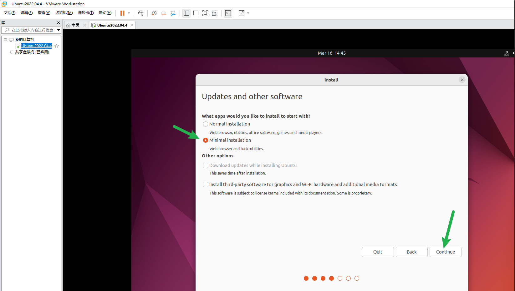The height and width of the screenshot is (291, 515).
Task: Open the network icon in Ubuntu top bar
Action: [x=506, y=53]
